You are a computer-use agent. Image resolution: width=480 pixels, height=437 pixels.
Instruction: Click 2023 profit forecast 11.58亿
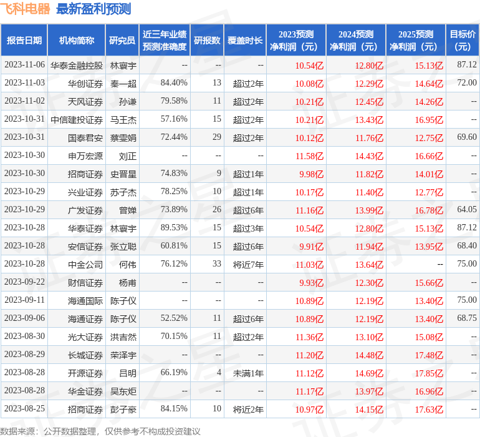(309, 156)
